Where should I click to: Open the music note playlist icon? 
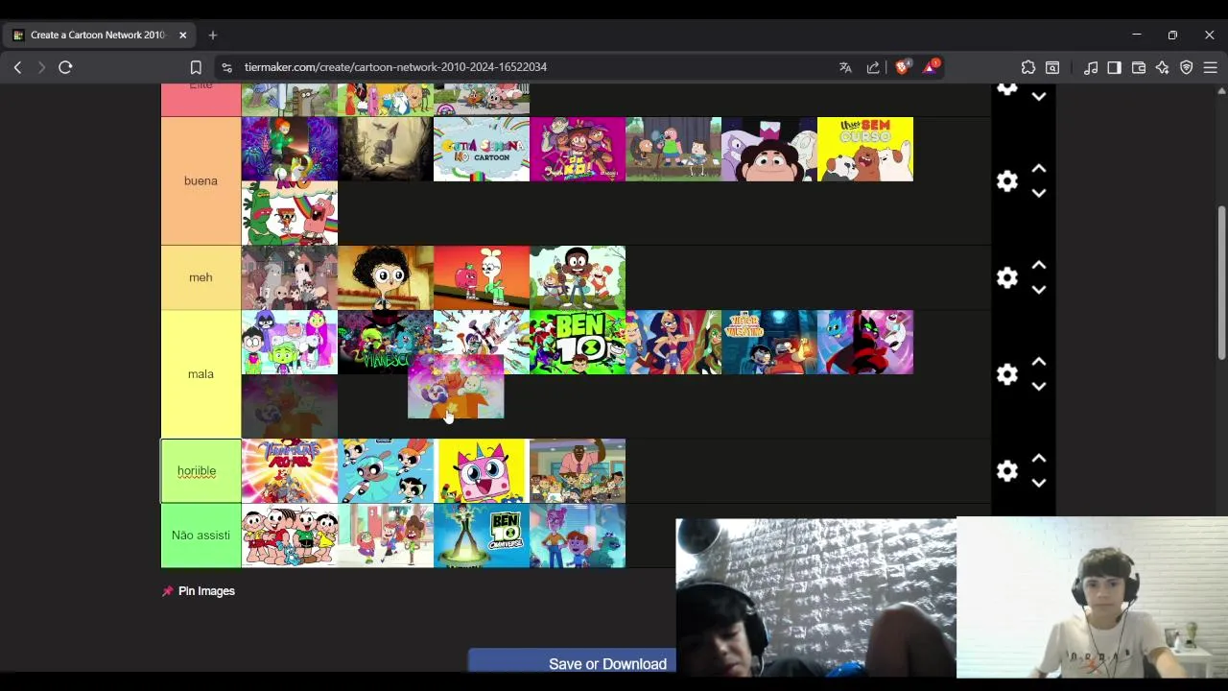[x=1091, y=67]
